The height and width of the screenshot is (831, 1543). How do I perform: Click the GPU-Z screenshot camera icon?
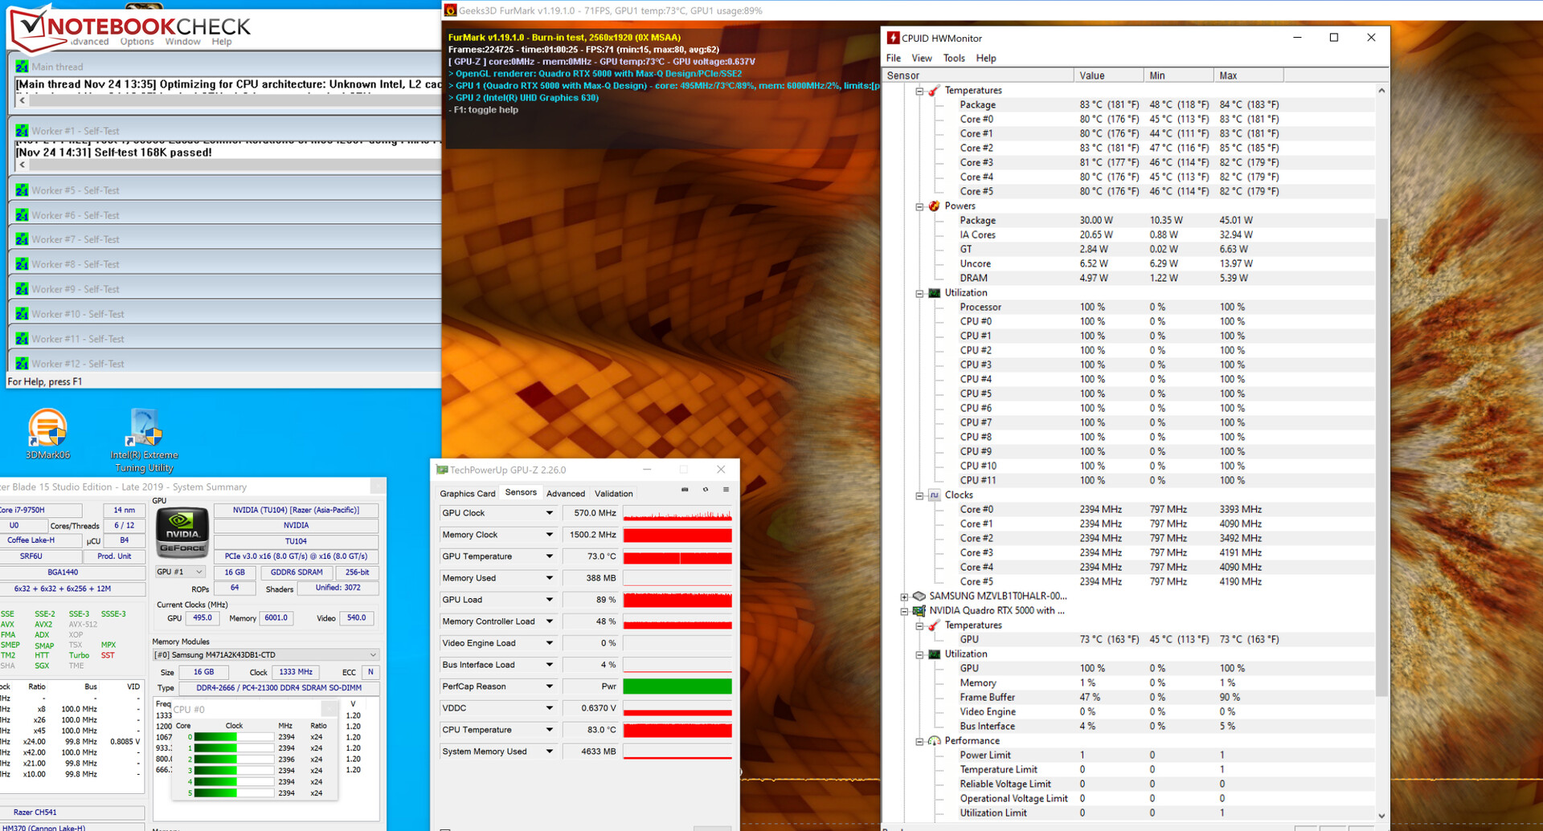point(685,490)
